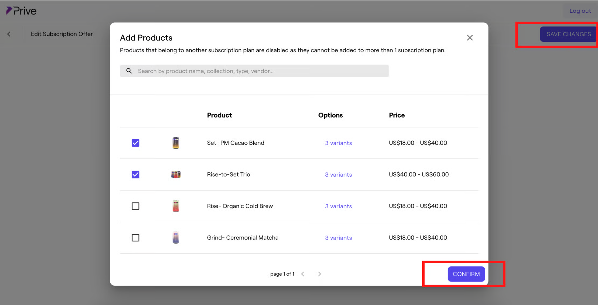Expand 3 variants for Rise-to-Set Trio

[x=338, y=175]
